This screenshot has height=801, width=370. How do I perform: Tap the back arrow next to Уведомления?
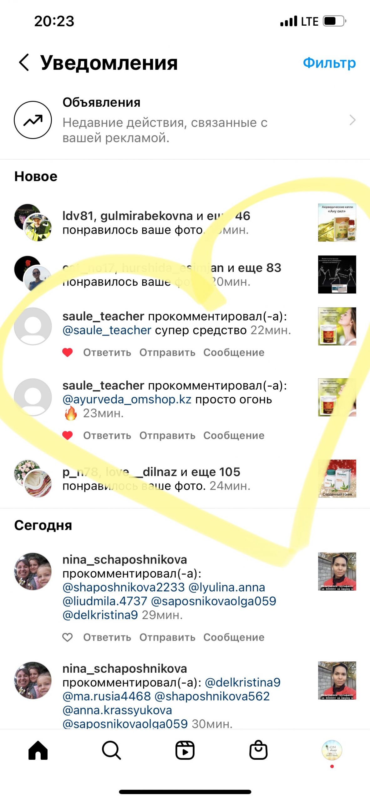point(24,62)
